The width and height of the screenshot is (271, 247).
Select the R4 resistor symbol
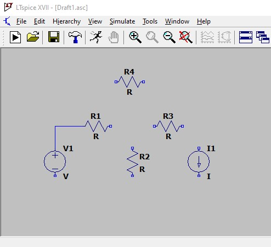[x=129, y=82]
